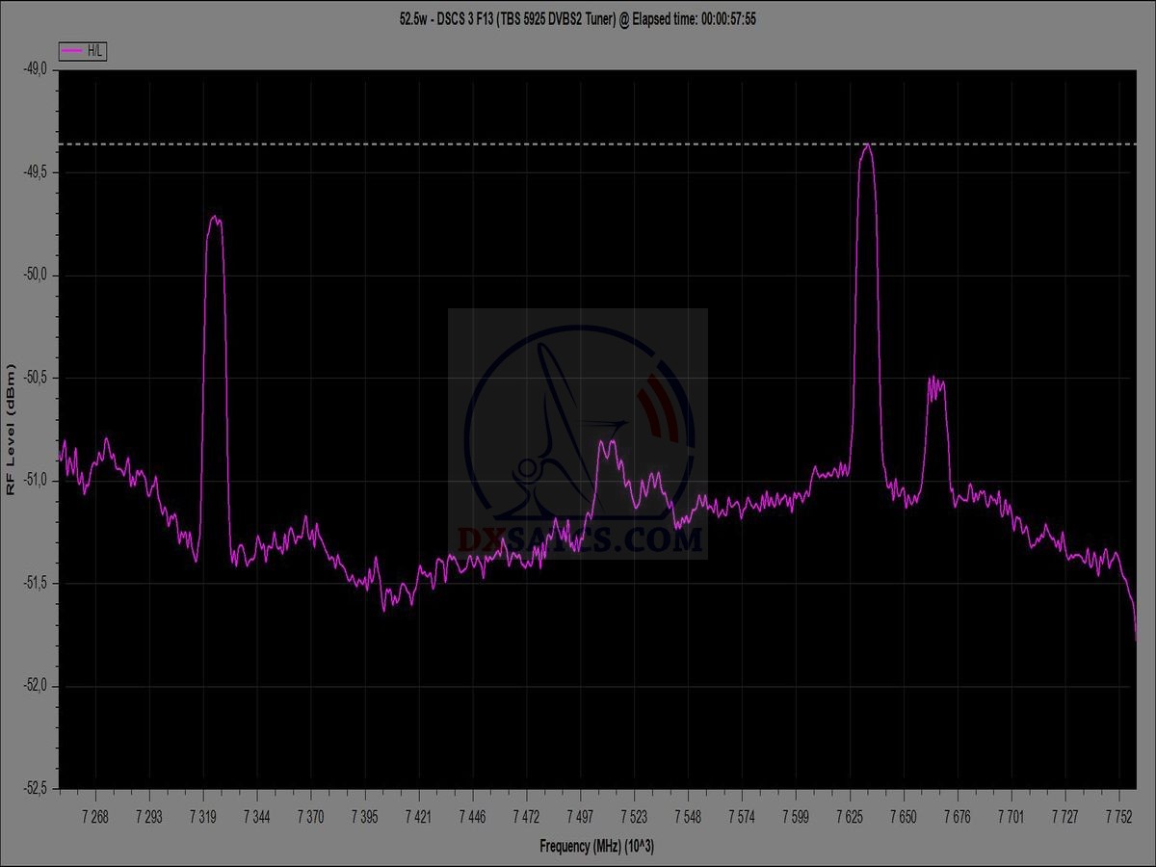Click the DXSATCS.COM watermark text
This screenshot has width=1156, height=867.
[x=578, y=539]
